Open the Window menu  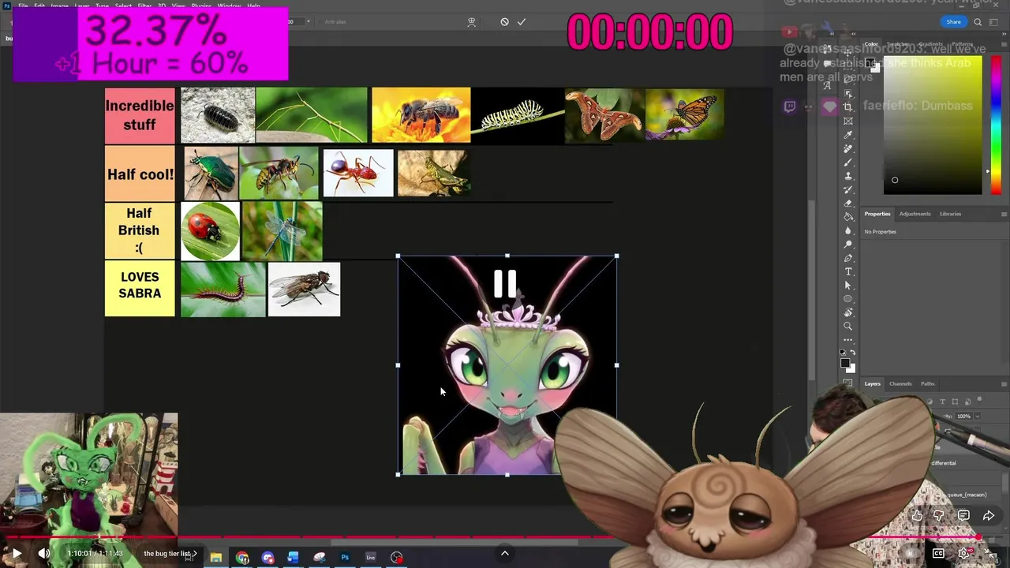[x=229, y=6]
